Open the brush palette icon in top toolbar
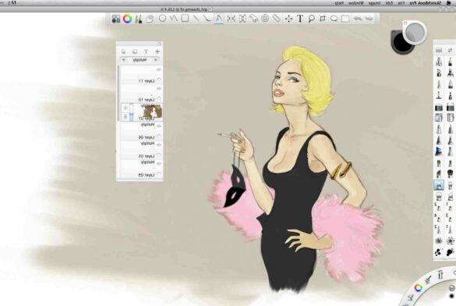 pos(139,19)
